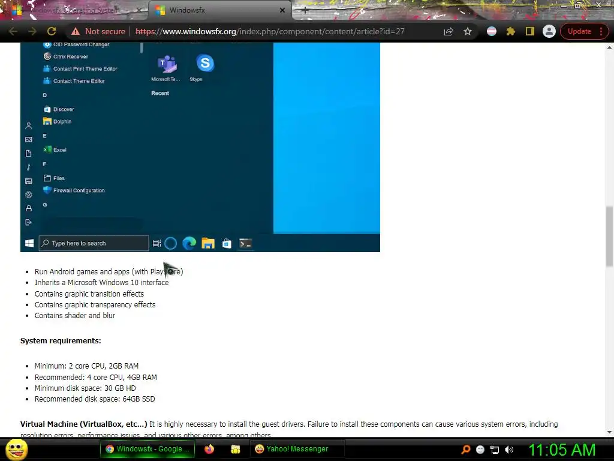Click the network tray icon
This screenshot has height=461, width=614.
pyautogui.click(x=495, y=450)
